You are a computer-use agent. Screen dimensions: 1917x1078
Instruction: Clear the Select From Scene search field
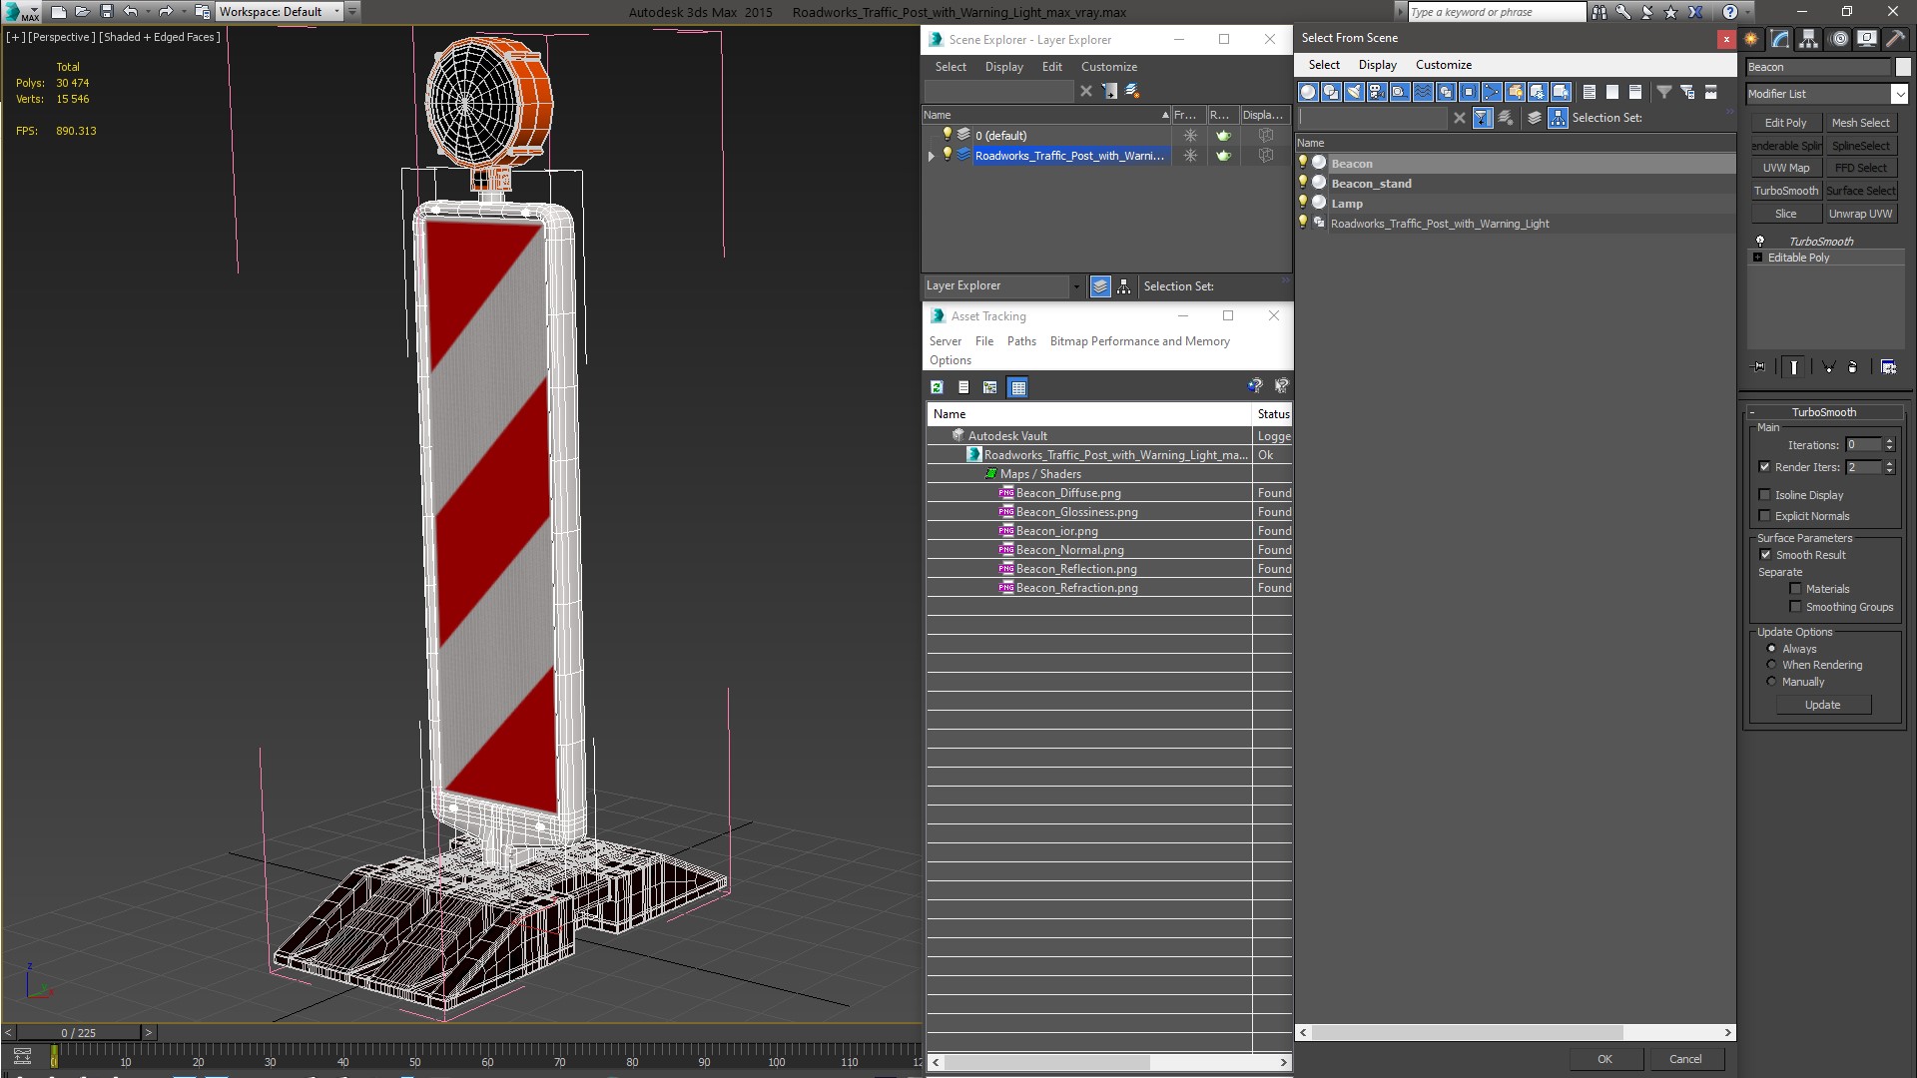tap(1460, 118)
